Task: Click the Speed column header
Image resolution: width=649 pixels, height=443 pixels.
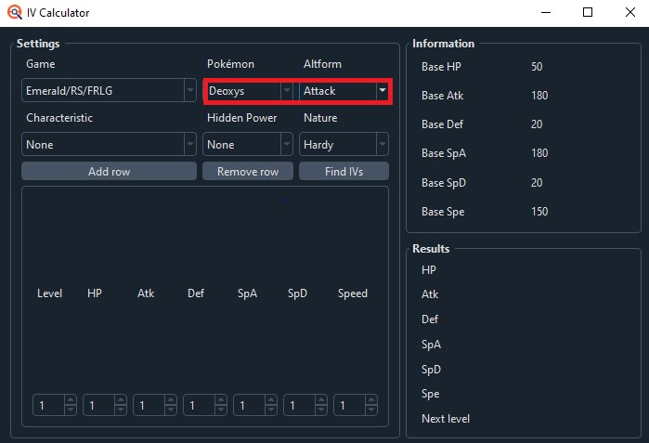Action: (352, 293)
